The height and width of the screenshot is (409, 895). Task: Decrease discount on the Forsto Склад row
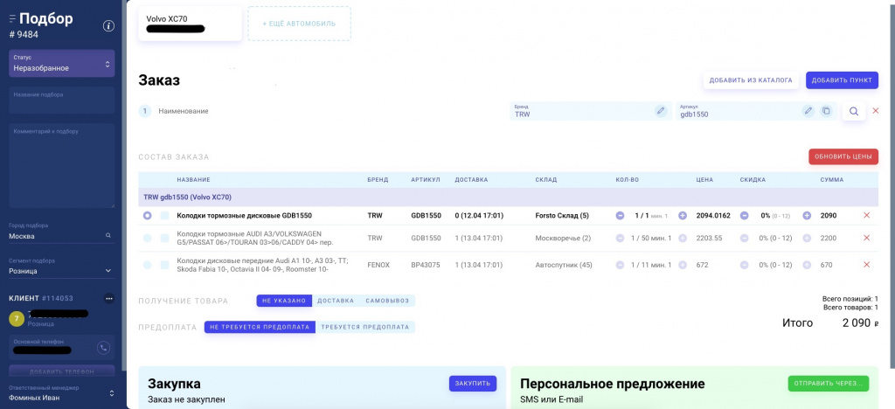click(745, 215)
